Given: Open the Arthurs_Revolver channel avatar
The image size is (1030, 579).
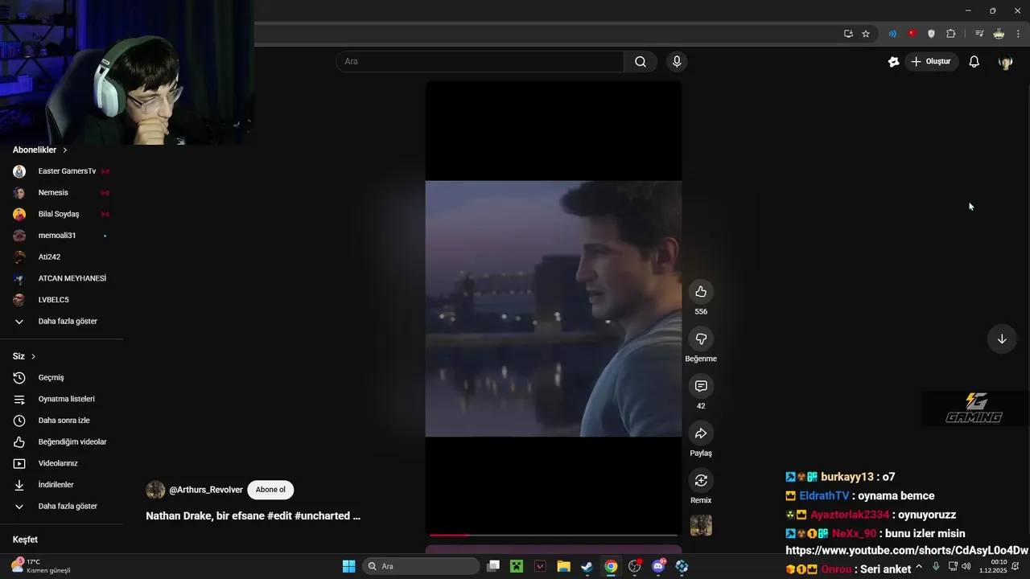Looking at the screenshot, I should (155, 490).
